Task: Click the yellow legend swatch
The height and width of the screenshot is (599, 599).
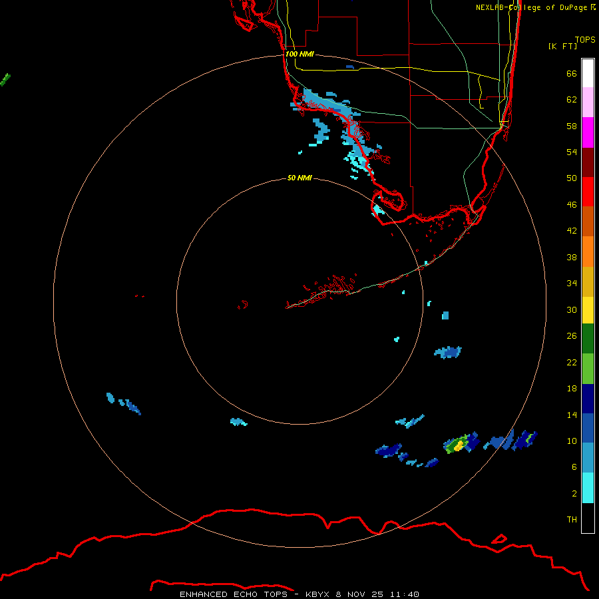Action: point(588,310)
